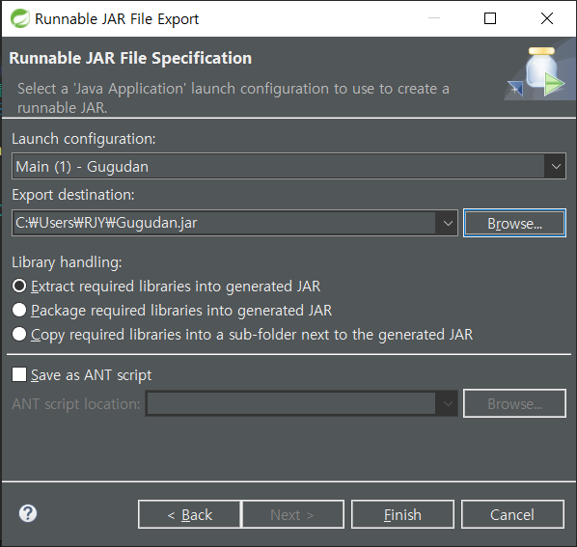The image size is (577, 547).
Task: Click the ANT script location field
Action: [290, 403]
